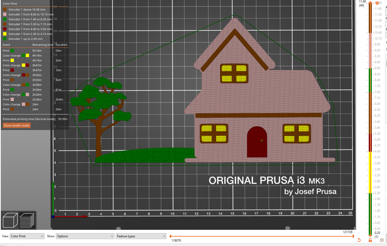
Task: Click green swatch for up to 2.00 mm
Action: (5, 39)
